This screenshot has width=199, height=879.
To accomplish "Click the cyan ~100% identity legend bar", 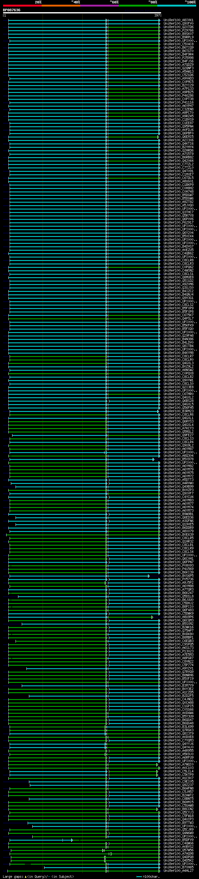I will [x=177, y=6].
